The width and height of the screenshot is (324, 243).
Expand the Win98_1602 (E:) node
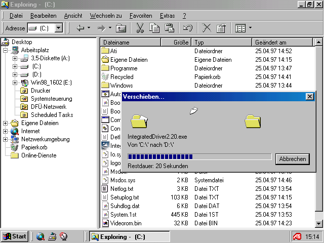click(x=15, y=83)
